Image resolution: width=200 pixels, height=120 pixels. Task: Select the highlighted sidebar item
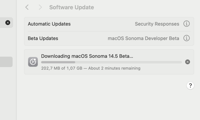[6, 62]
